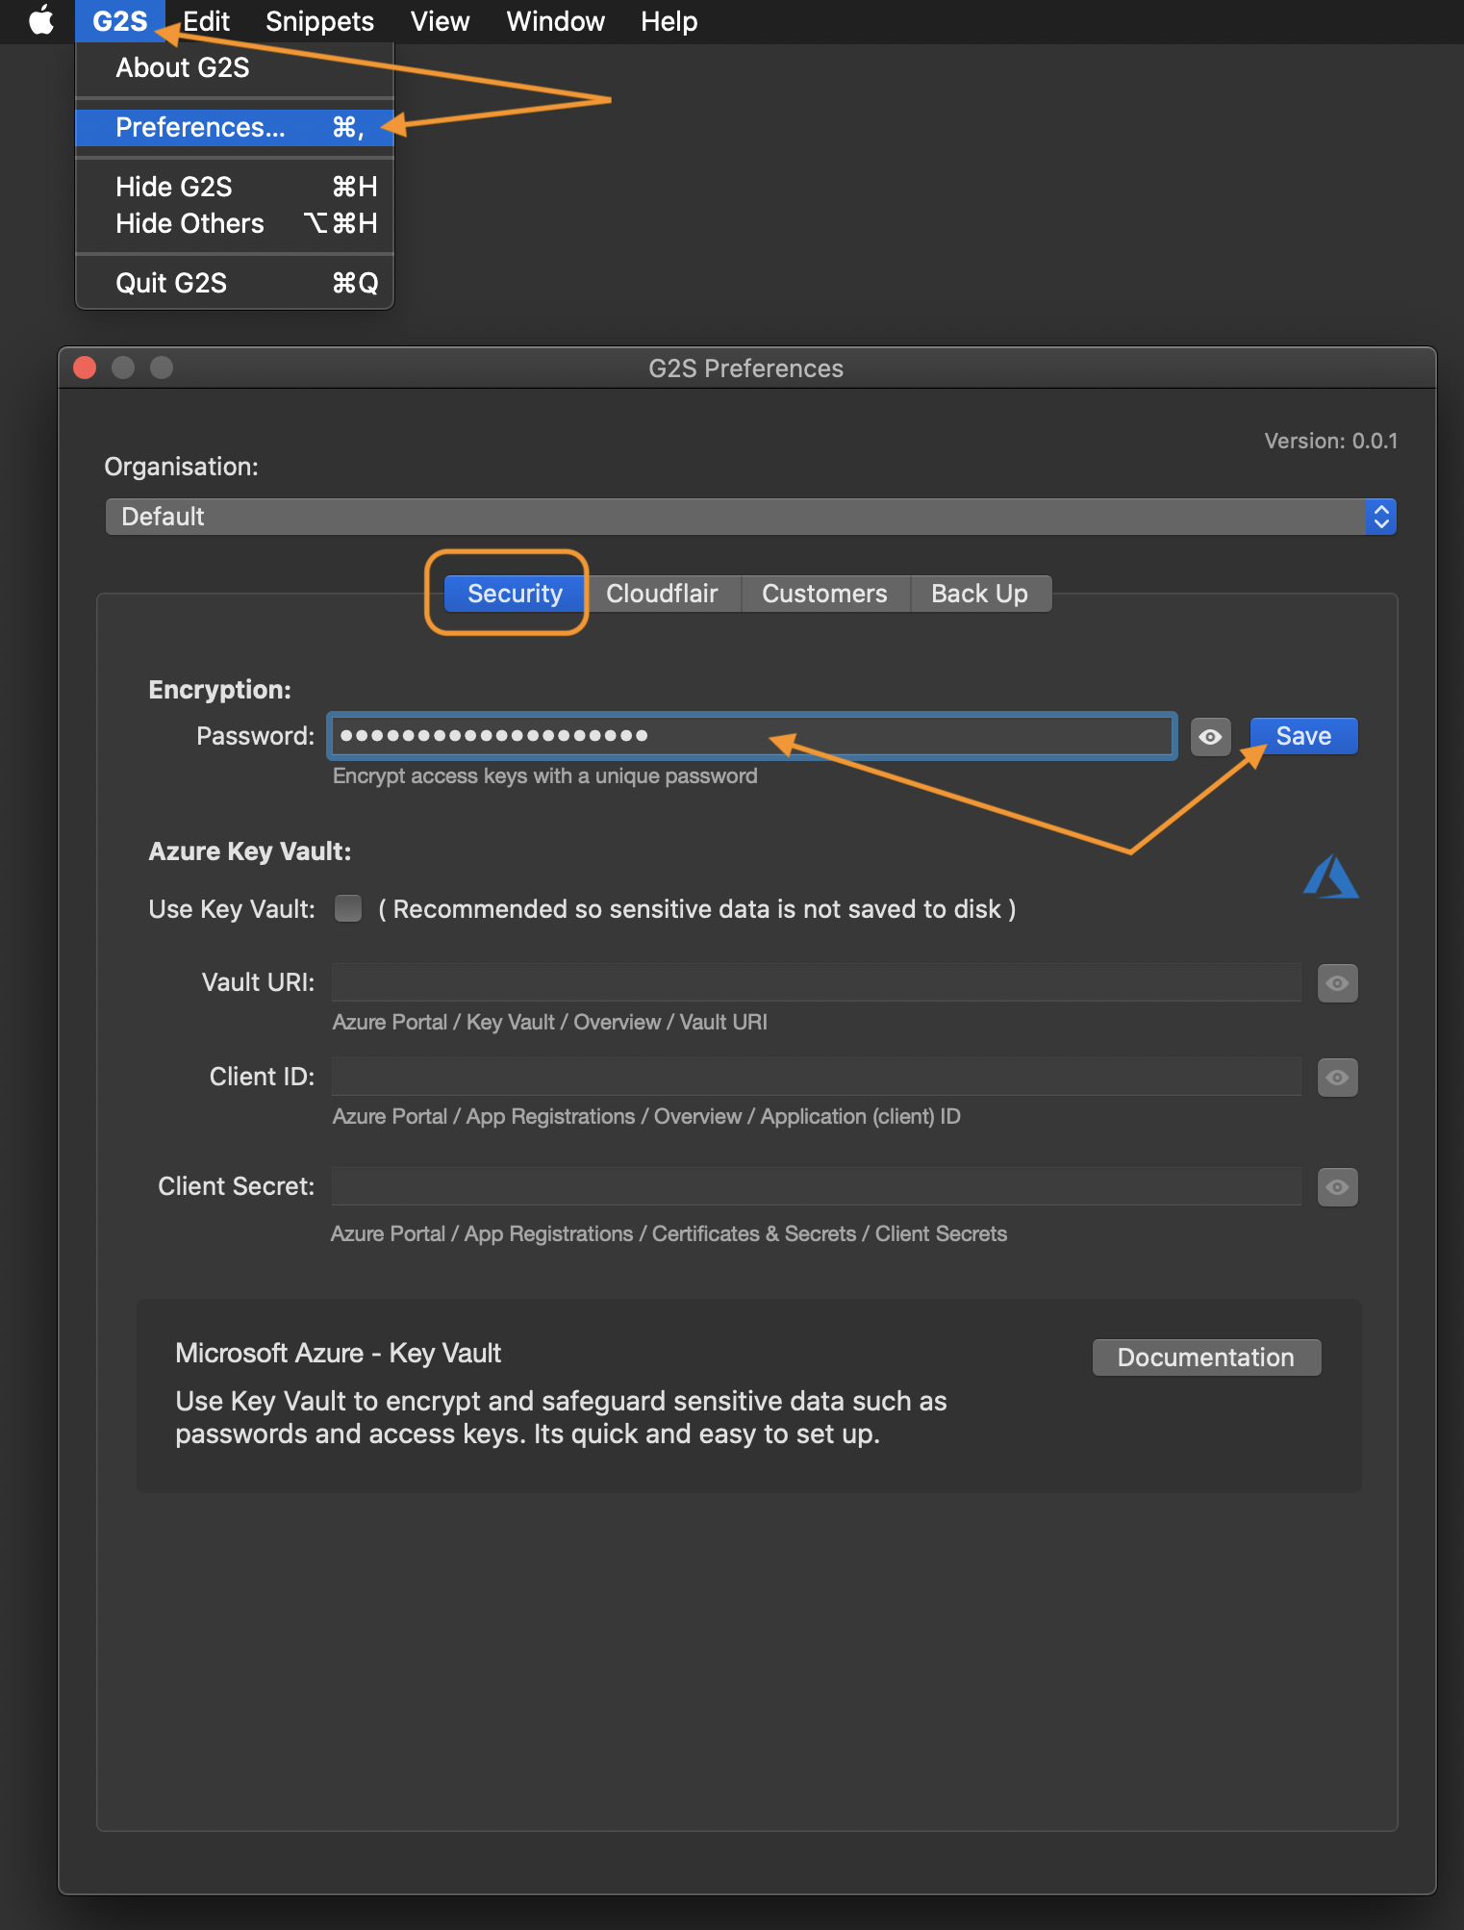This screenshot has height=1930, width=1464.
Task: Focus the encryption Password field
Action: point(752,737)
